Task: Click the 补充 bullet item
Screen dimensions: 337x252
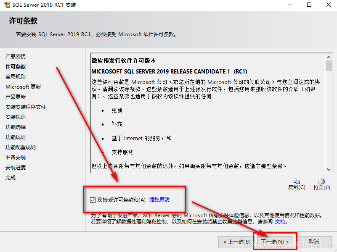Action: [x=117, y=124]
